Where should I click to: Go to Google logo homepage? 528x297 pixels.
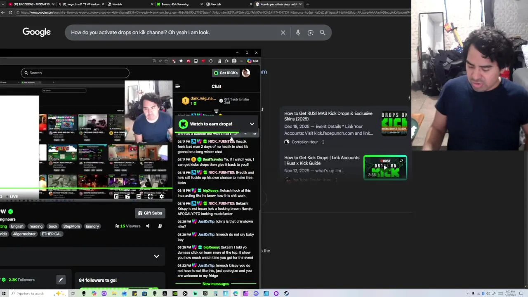[x=36, y=32]
